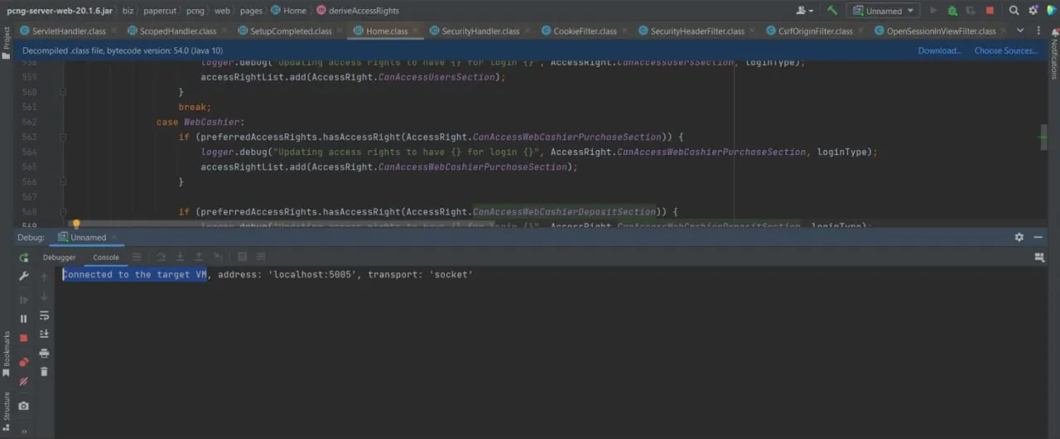
Task: Close the CookieFilter.class tab
Action: click(624, 31)
